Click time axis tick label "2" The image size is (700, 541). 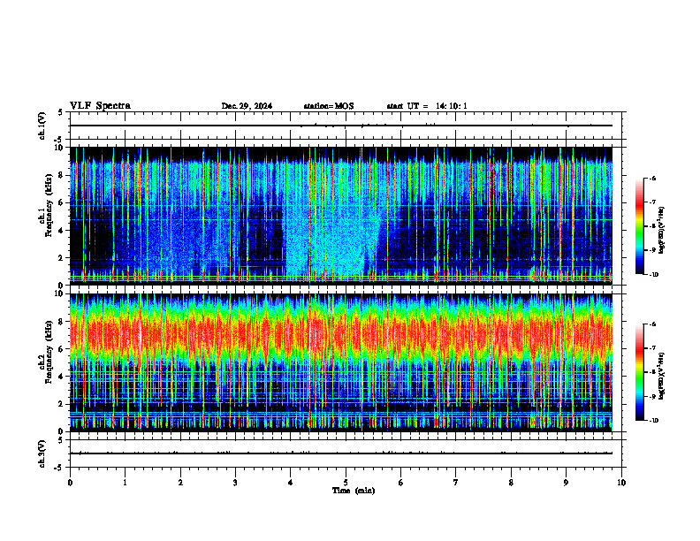pos(180,483)
